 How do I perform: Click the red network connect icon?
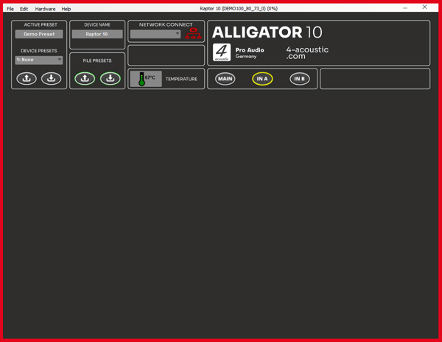pyautogui.click(x=193, y=34)
